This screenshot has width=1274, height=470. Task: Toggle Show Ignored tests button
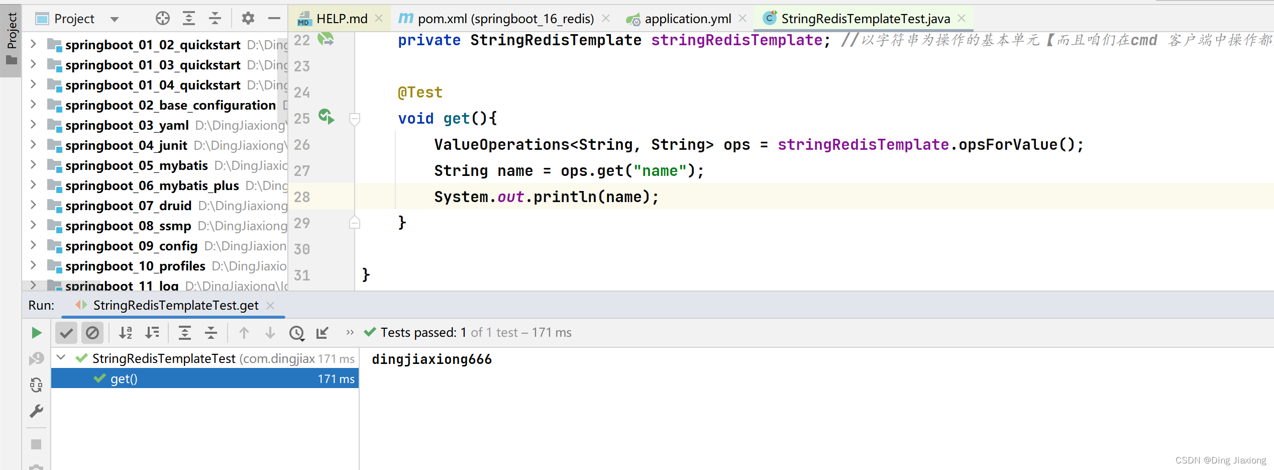click(92, 333)
